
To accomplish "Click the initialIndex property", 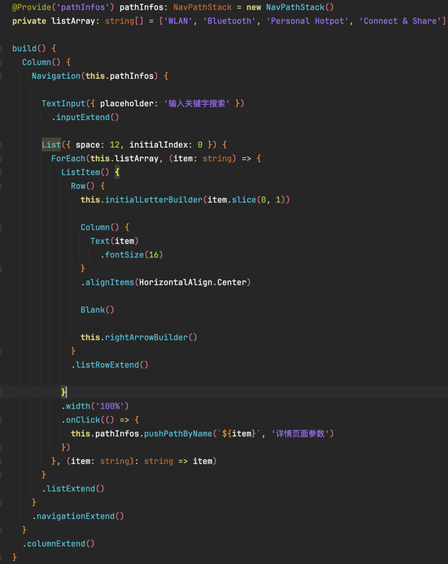I will (158, 145).
